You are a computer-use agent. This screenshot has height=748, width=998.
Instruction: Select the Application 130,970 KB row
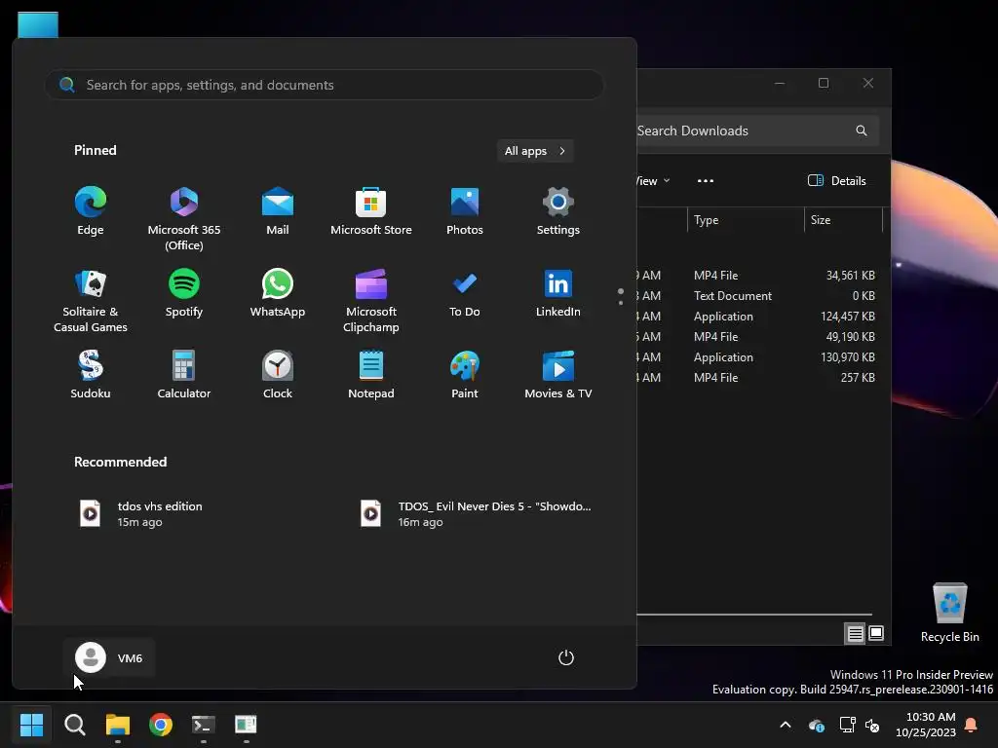(757, 356)
